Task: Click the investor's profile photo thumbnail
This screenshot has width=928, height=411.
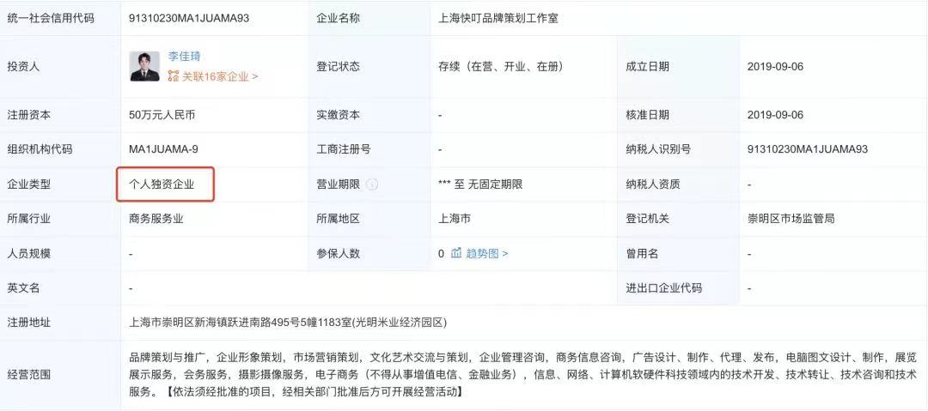Action: coord(144,66)
